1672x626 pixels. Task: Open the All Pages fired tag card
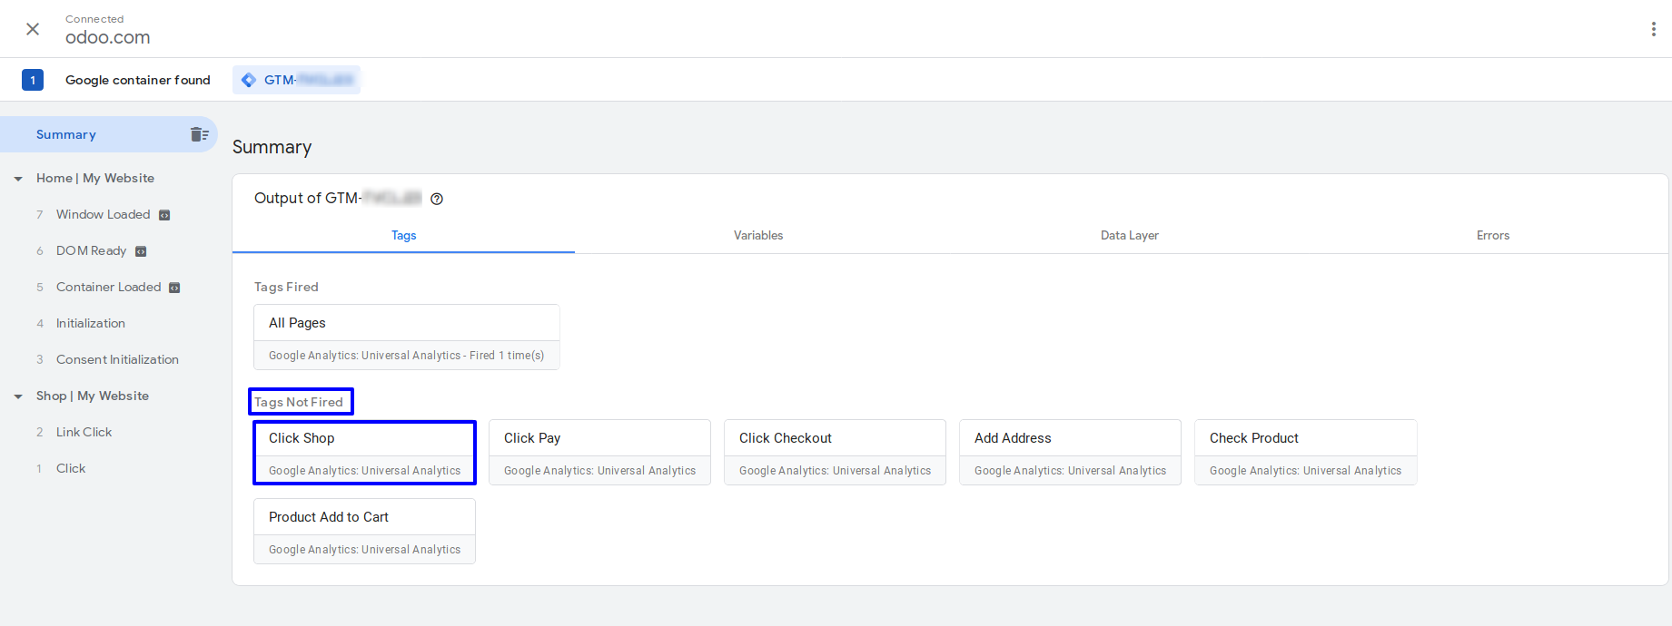click(407, 337)
